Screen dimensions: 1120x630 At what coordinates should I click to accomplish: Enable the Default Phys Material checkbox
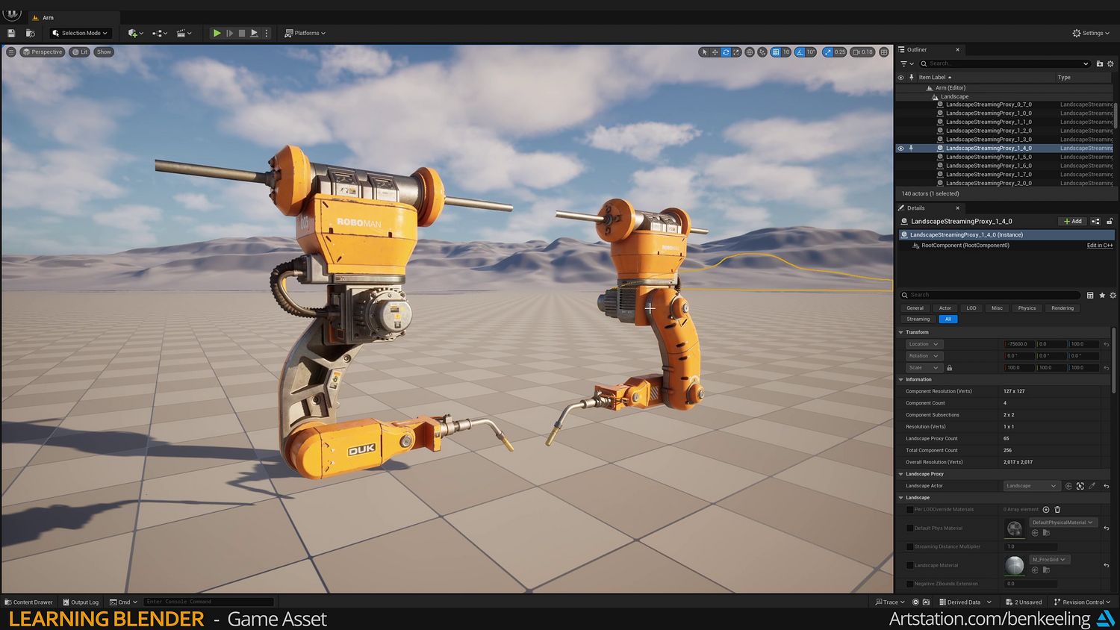(x=909, y=528)
